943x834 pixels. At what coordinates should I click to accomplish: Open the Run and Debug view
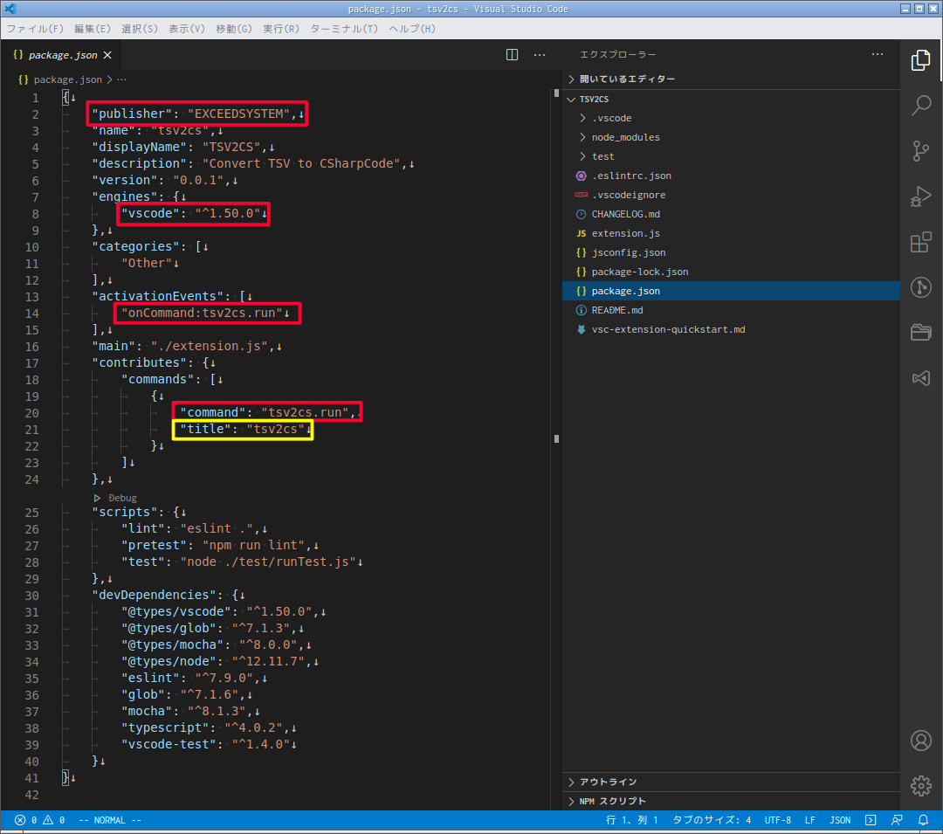pyautogui.click(x=921, y=196)
